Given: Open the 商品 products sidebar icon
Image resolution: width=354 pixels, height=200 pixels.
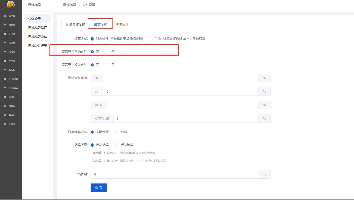Looking at the screenshot, I should pos(5,25).
